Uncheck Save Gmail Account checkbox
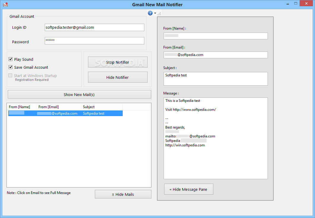 click(10, 67)
